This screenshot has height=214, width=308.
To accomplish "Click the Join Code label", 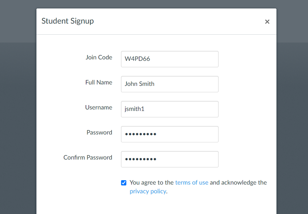I will [99, 57].
